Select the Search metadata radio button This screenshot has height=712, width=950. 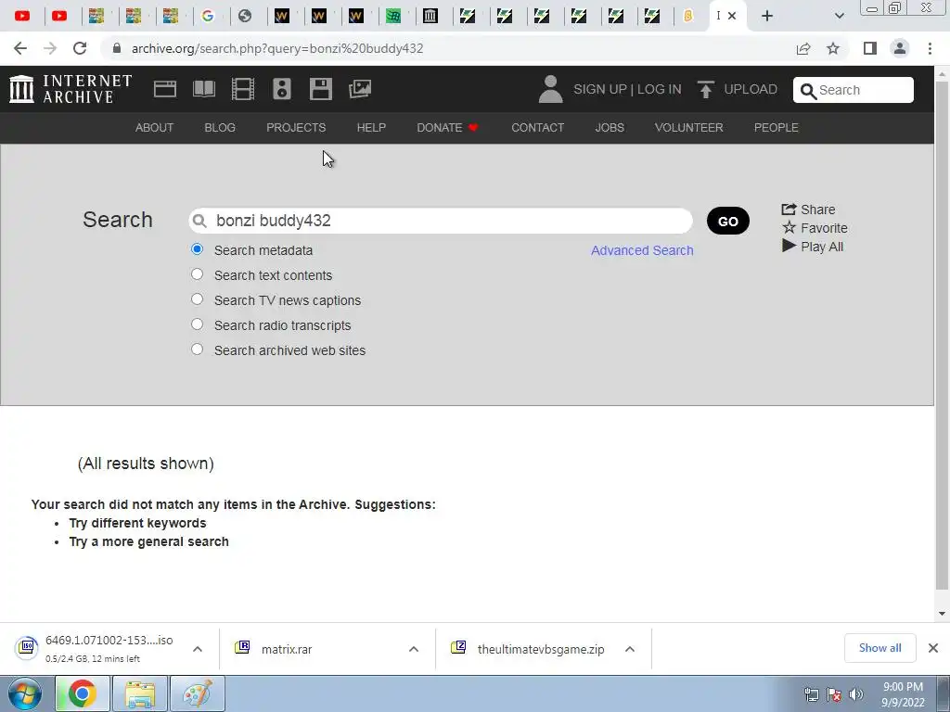pos(197,248)
